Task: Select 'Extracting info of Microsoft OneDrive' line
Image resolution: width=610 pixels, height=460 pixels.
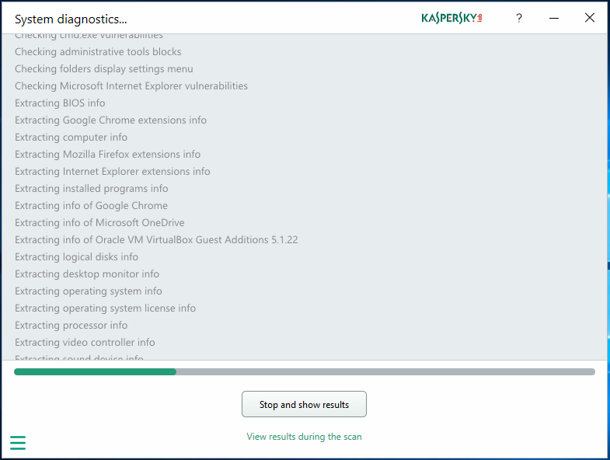Action: click(x=99, y=223)
